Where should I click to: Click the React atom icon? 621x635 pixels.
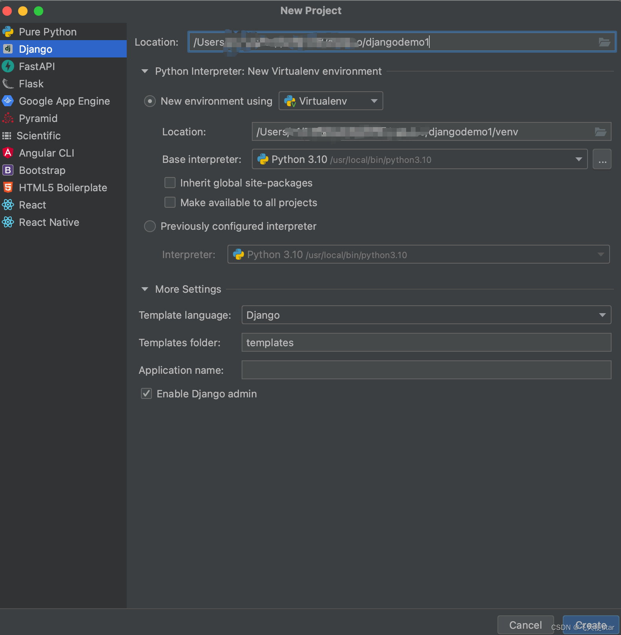tap(8, 205)
